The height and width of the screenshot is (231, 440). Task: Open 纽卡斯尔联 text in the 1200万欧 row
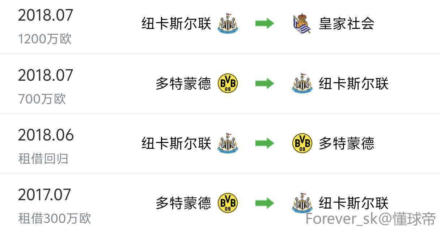tap(176, 24)
